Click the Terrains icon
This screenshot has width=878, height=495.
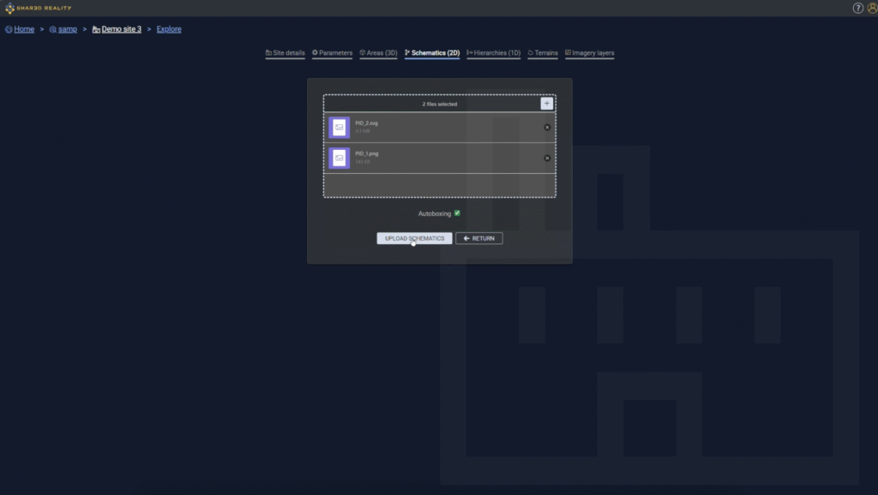tap(531, 52)
